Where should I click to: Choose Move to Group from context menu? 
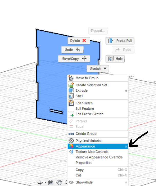tap(98, 78)
